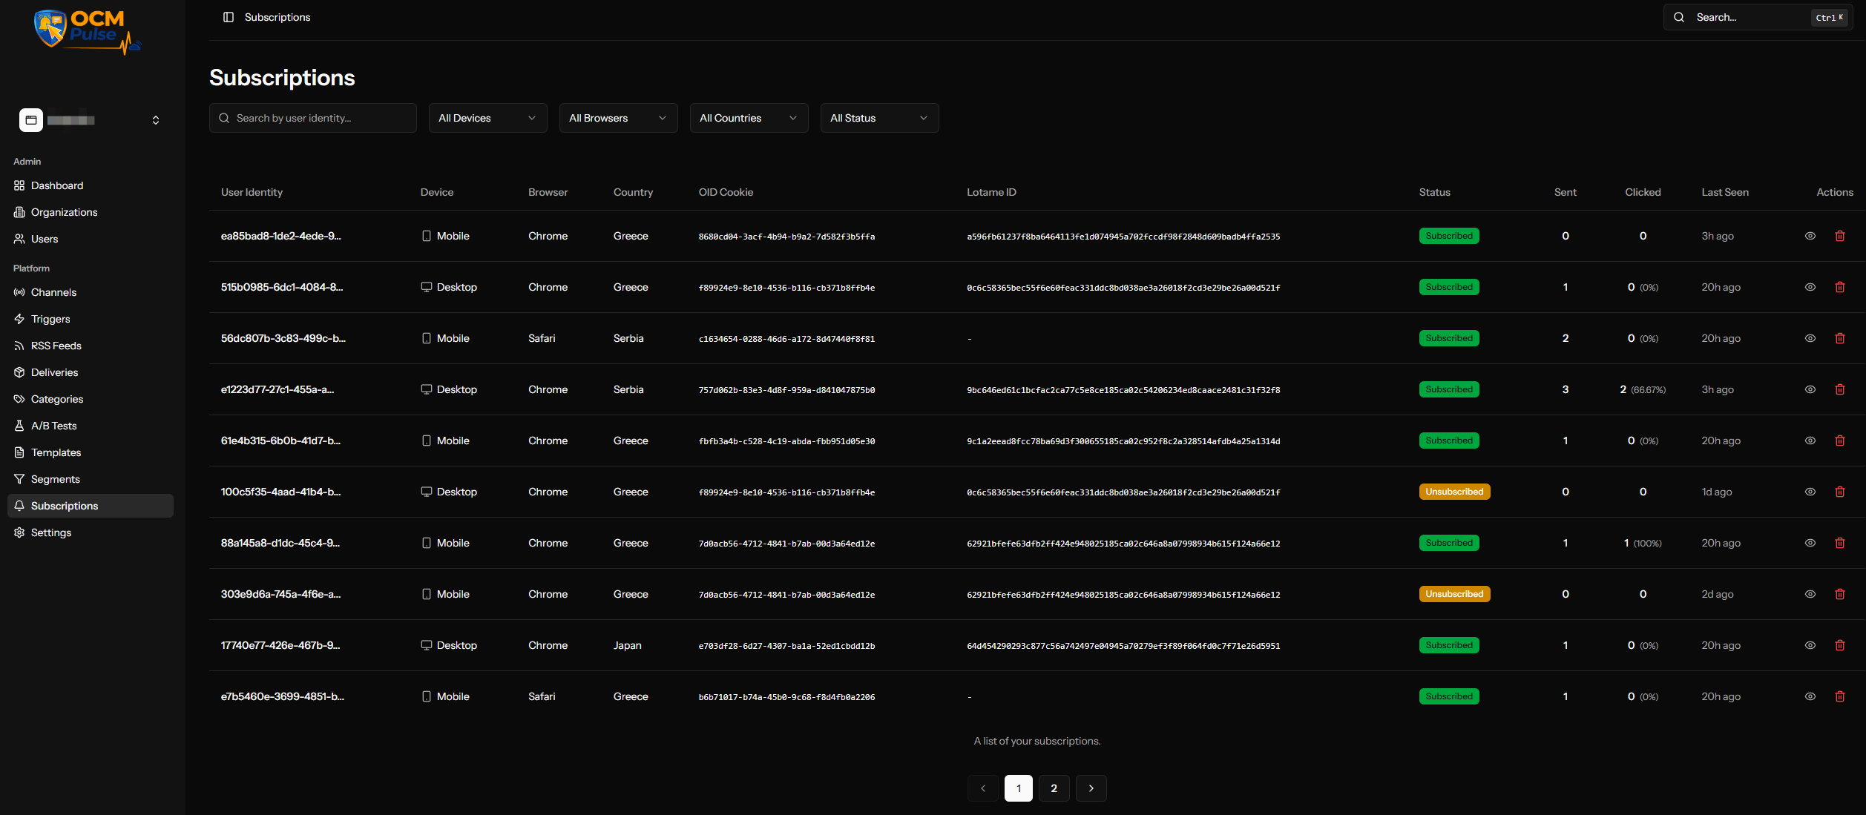The image size is (1866, 815).
Task: Open details of the first Greece subscription
Action: click(1810, 235)
